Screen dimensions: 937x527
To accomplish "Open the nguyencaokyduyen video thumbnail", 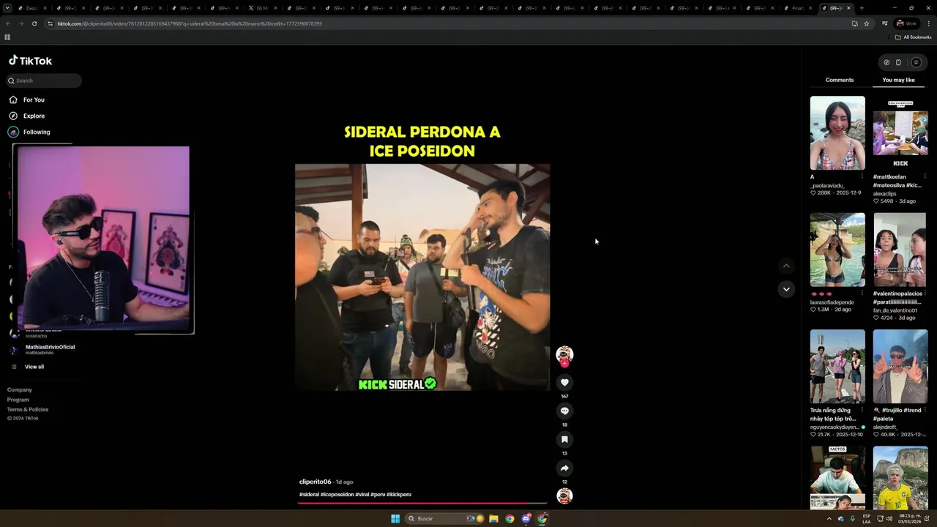I will click(837, 366).
